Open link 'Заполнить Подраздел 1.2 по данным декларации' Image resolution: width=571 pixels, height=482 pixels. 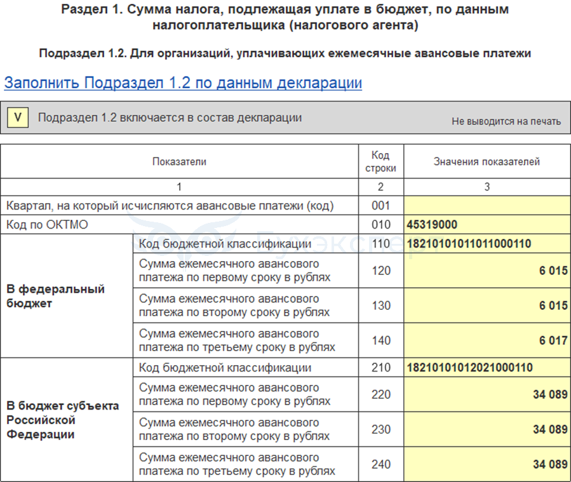[183, 83]
